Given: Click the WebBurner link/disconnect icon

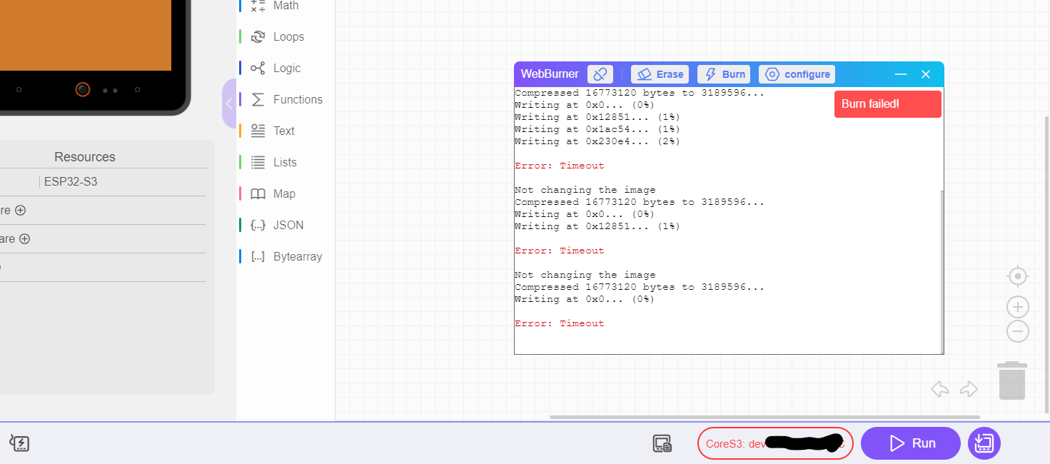Looking at the screenshot, I should point(600,74).
